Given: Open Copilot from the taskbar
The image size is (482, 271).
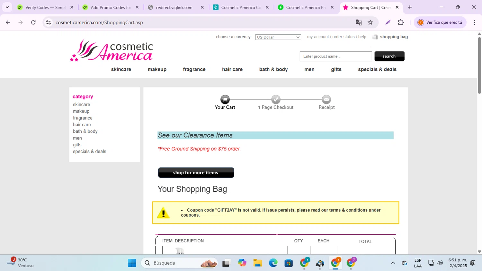Looking at the screenshot, I should 242,263.
